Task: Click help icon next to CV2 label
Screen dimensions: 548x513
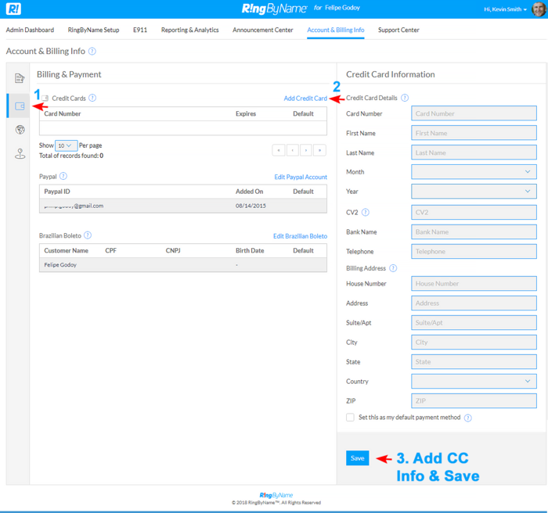Action: [x=366, y=212]
